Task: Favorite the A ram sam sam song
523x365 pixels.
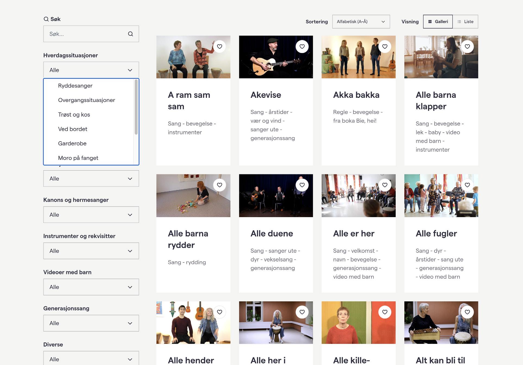Action: (x=219, y=46)
